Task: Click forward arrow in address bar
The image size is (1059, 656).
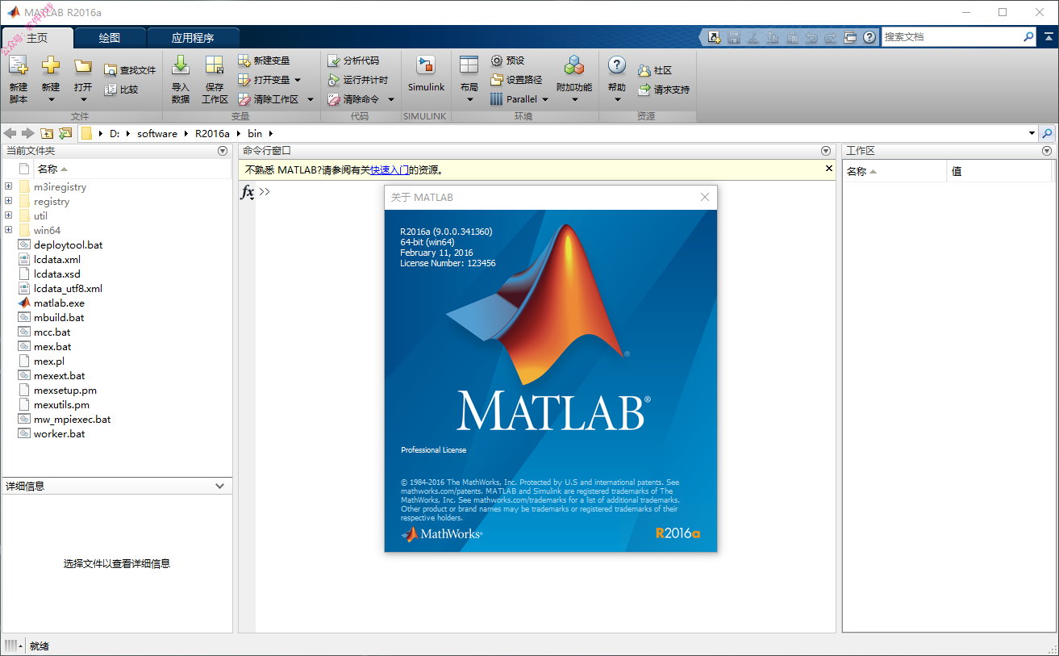Action: [28, 133]
